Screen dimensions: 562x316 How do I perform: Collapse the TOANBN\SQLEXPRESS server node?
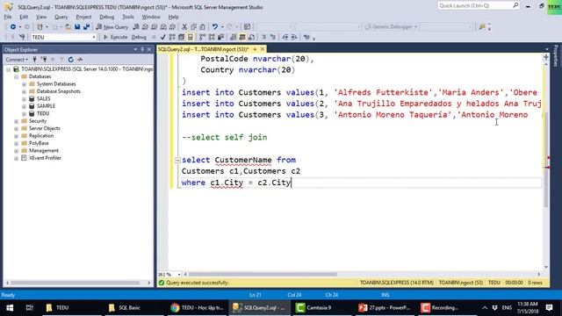tap(8, 69)
